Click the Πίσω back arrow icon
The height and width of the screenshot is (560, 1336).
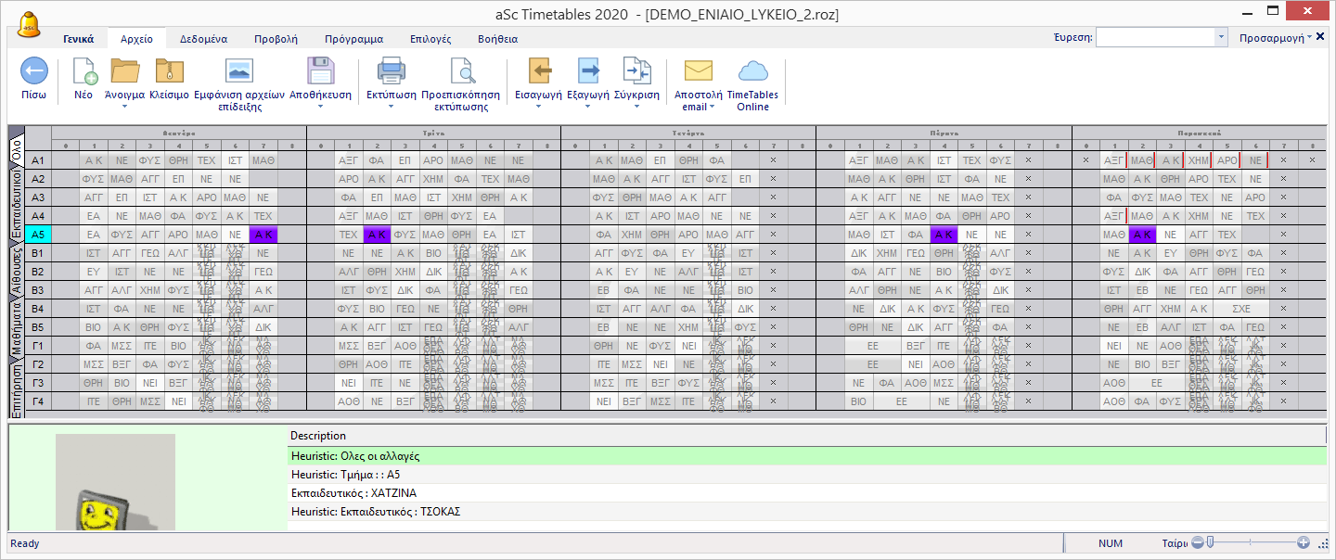[x=33, y=71]
